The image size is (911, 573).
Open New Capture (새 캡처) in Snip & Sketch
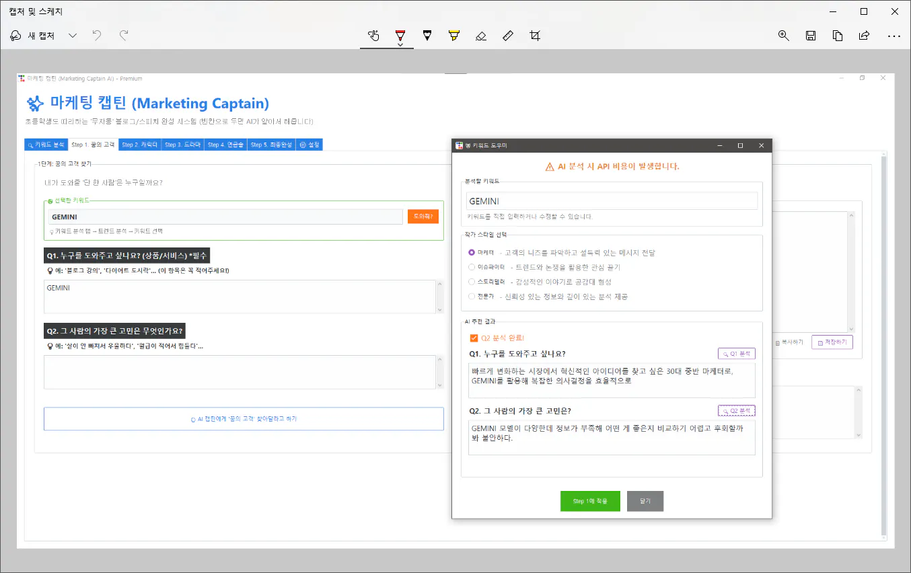point(32,36)
